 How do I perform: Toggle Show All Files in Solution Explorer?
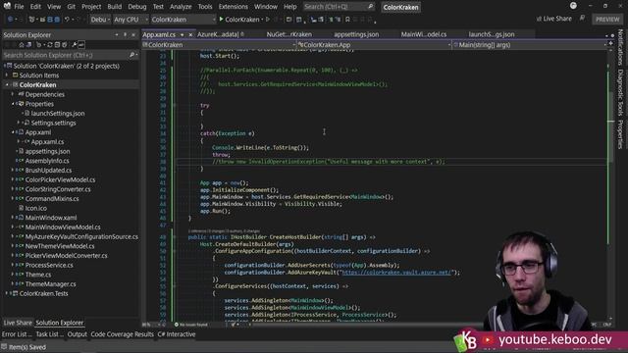click(x=64, y=45)
